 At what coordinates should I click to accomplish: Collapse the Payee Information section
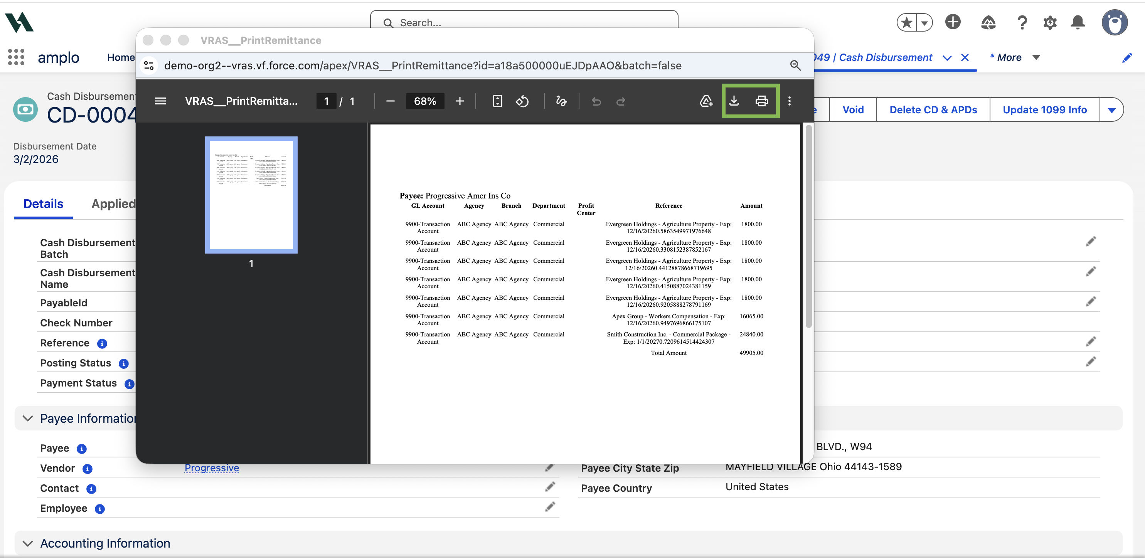coord(27,418)
